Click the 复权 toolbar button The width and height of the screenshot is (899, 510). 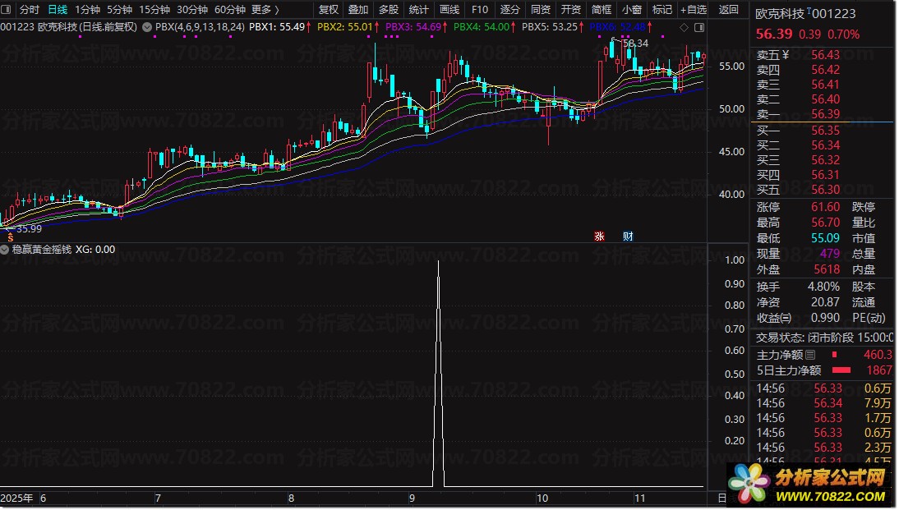(328, 9)
